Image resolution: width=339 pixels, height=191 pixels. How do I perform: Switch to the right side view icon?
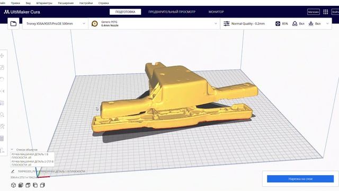coord(42,185)
